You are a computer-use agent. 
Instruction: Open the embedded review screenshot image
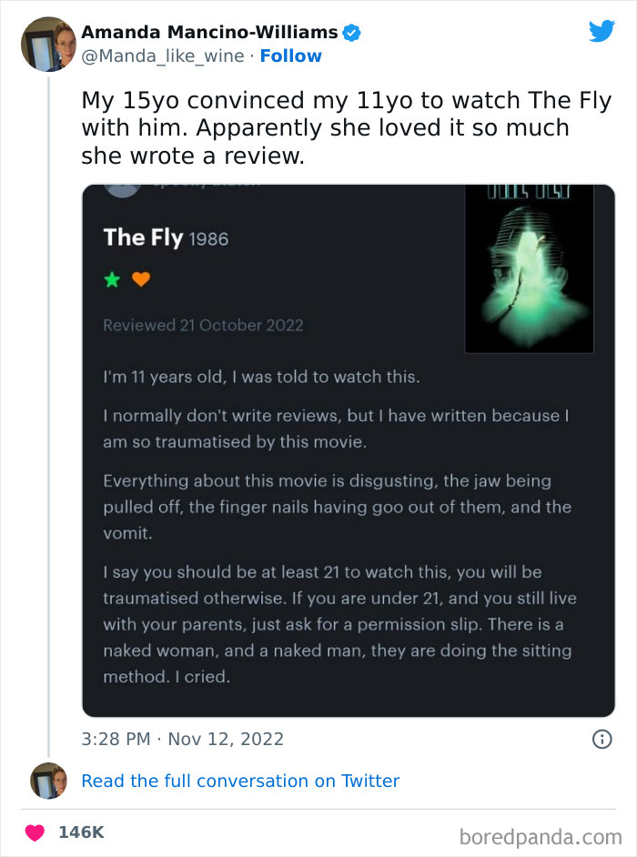click(349, 451)
